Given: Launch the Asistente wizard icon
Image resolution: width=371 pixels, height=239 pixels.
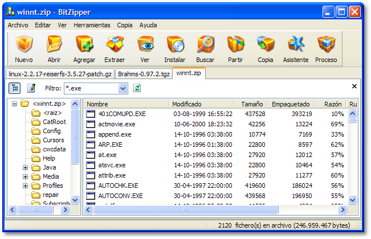Looking at the screenshot, I should point(296,44).
